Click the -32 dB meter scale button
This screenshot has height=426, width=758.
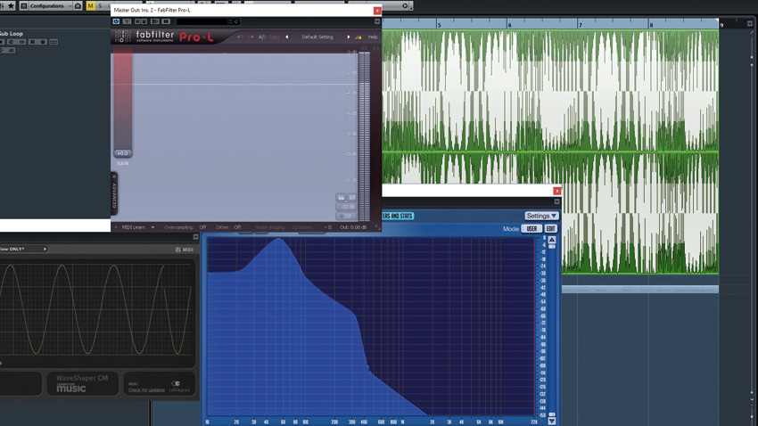coord(346,207)
